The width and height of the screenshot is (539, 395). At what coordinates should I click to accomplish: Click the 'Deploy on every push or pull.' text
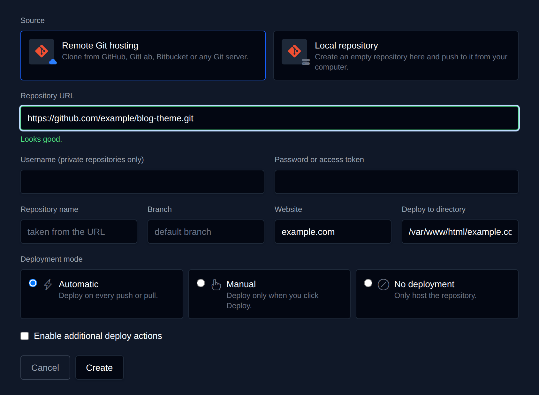click(108, 295)
